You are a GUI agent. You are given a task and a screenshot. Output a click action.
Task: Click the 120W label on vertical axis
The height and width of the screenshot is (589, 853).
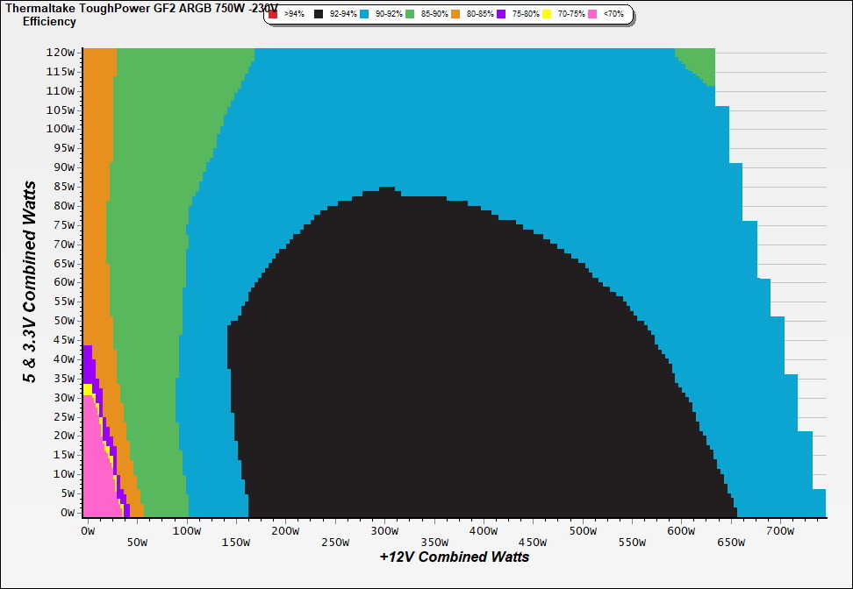click(x=61, y=52)
